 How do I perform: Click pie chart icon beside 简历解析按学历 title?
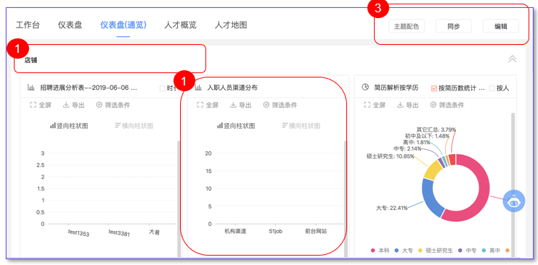[365, 88]
